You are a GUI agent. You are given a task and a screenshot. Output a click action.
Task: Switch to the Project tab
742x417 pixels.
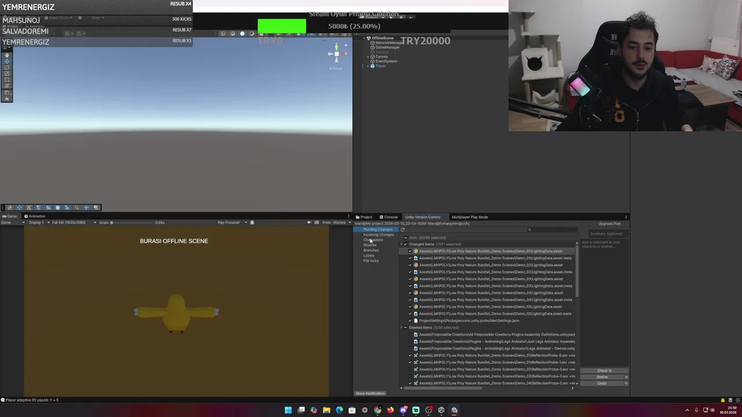tap(364, 217)
